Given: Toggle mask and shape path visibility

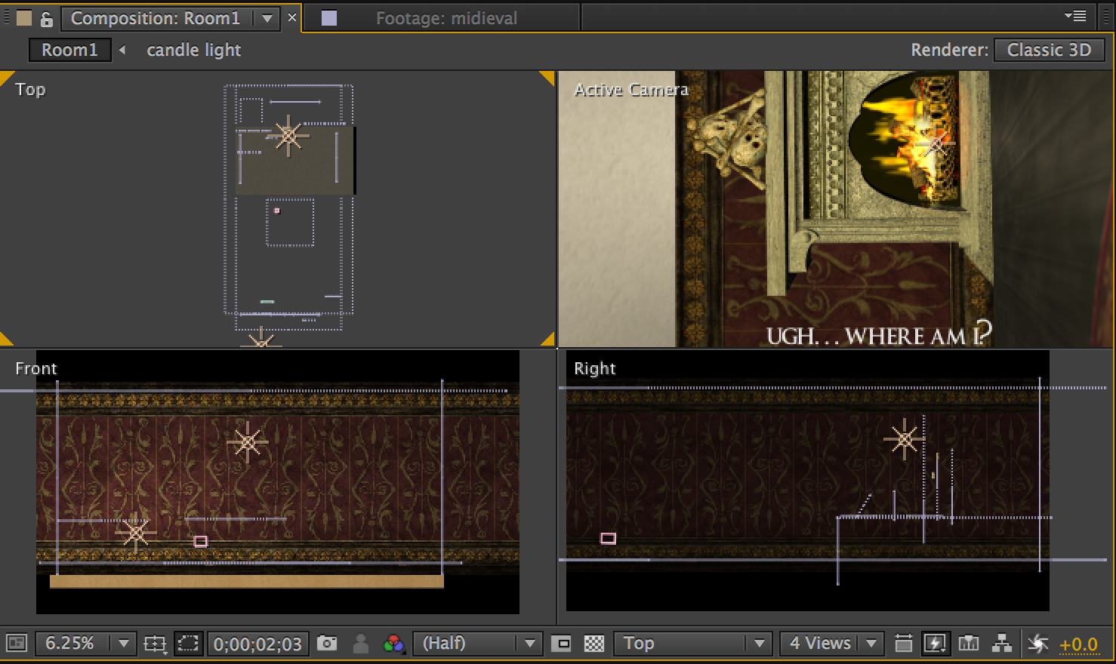Looking at the screenshot, I should click(x=187, y=644).
